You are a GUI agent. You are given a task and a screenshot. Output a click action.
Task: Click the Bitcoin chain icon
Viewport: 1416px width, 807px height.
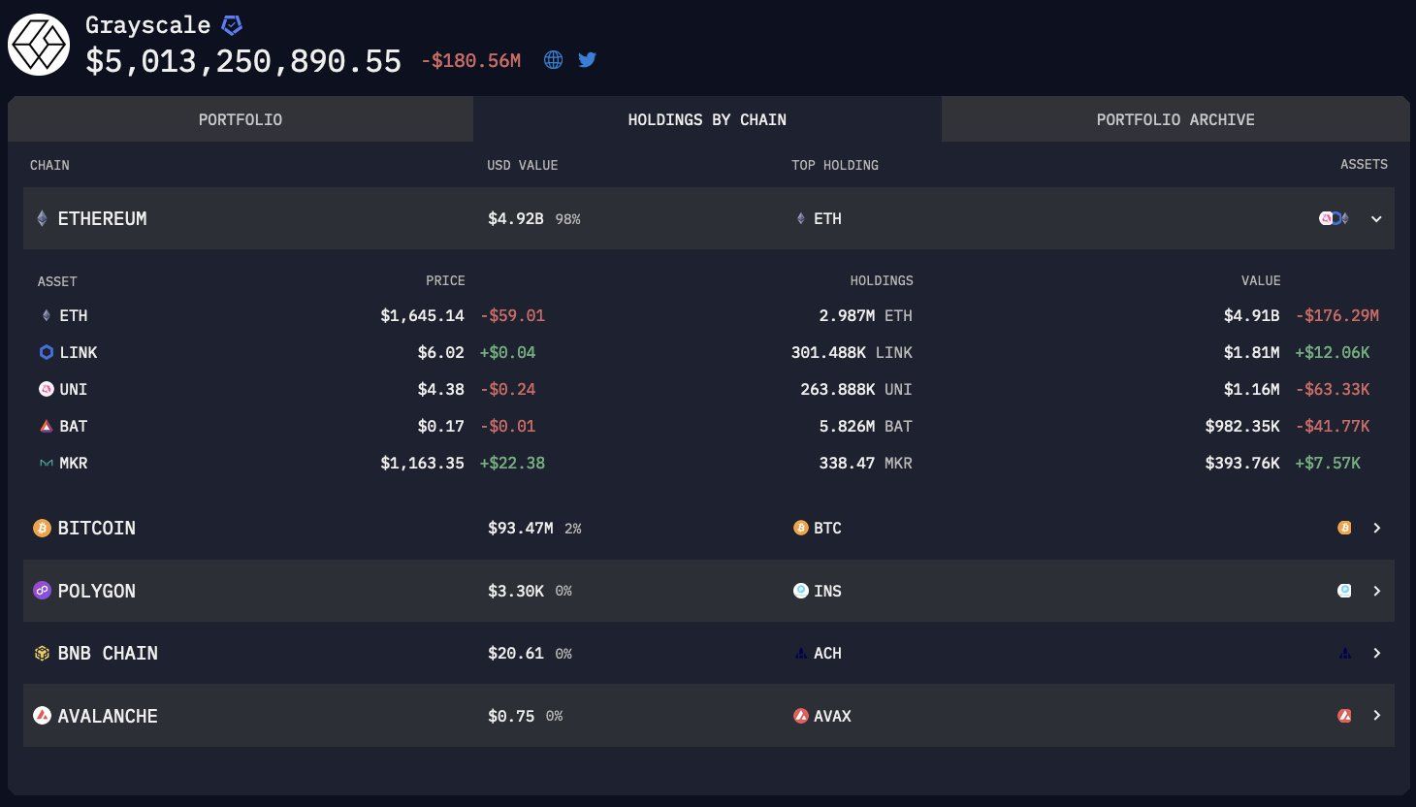[x=42, y=528]
